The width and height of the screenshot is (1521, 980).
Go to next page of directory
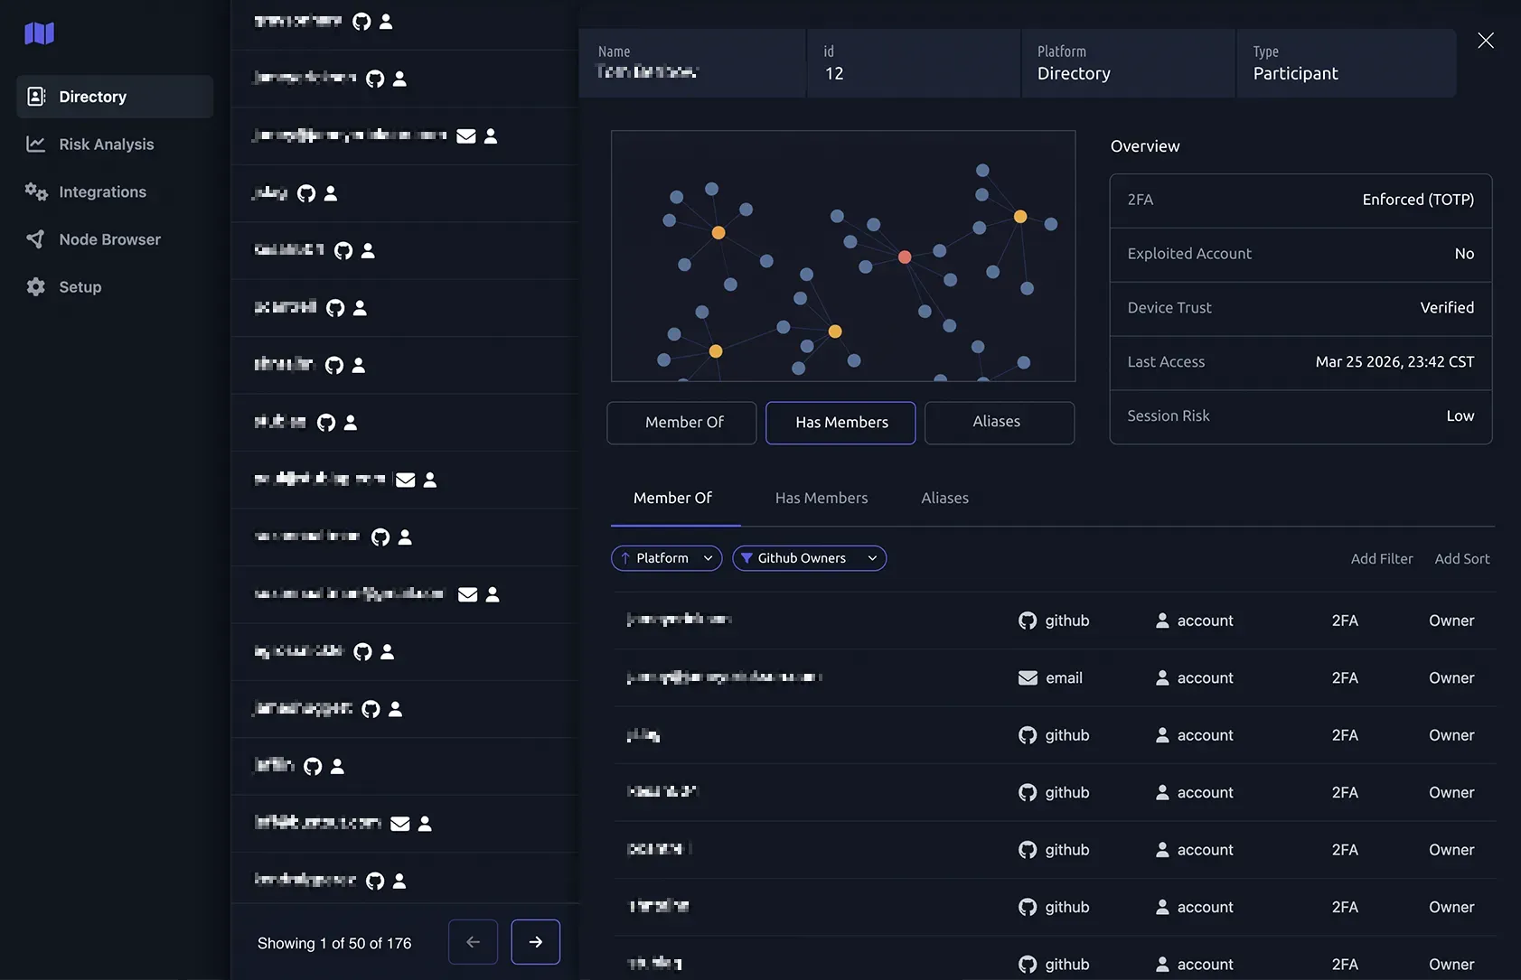pos(535,942)
